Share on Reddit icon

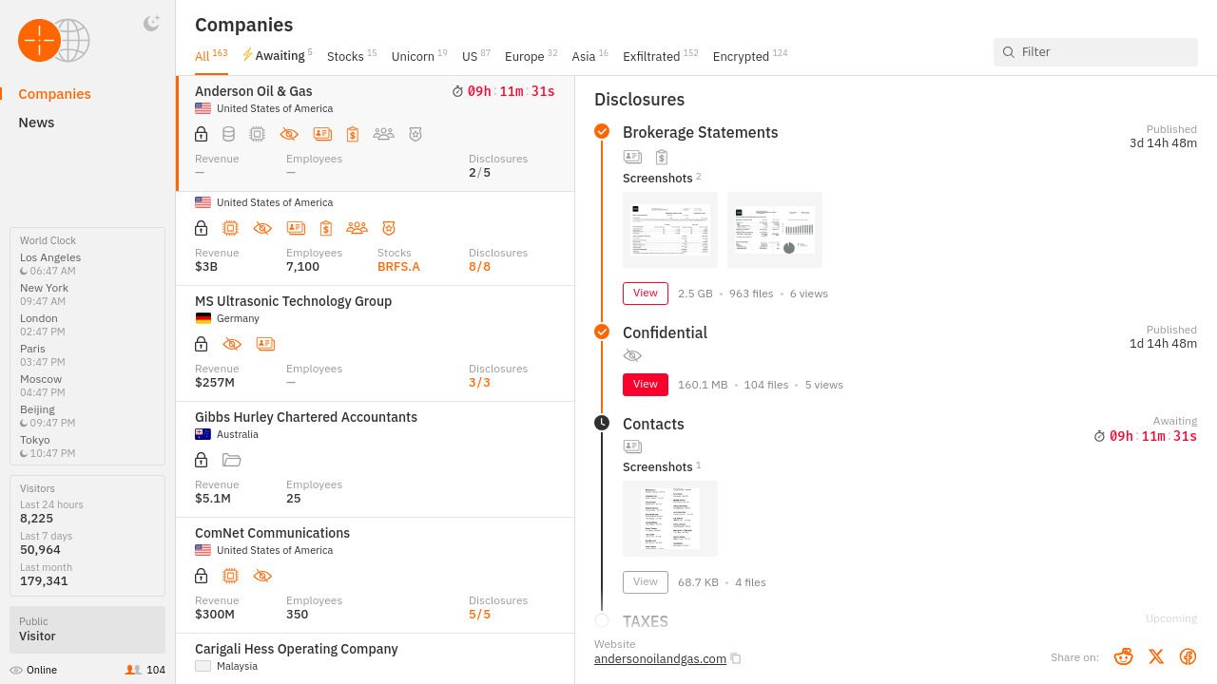[x=1124, y=656]
